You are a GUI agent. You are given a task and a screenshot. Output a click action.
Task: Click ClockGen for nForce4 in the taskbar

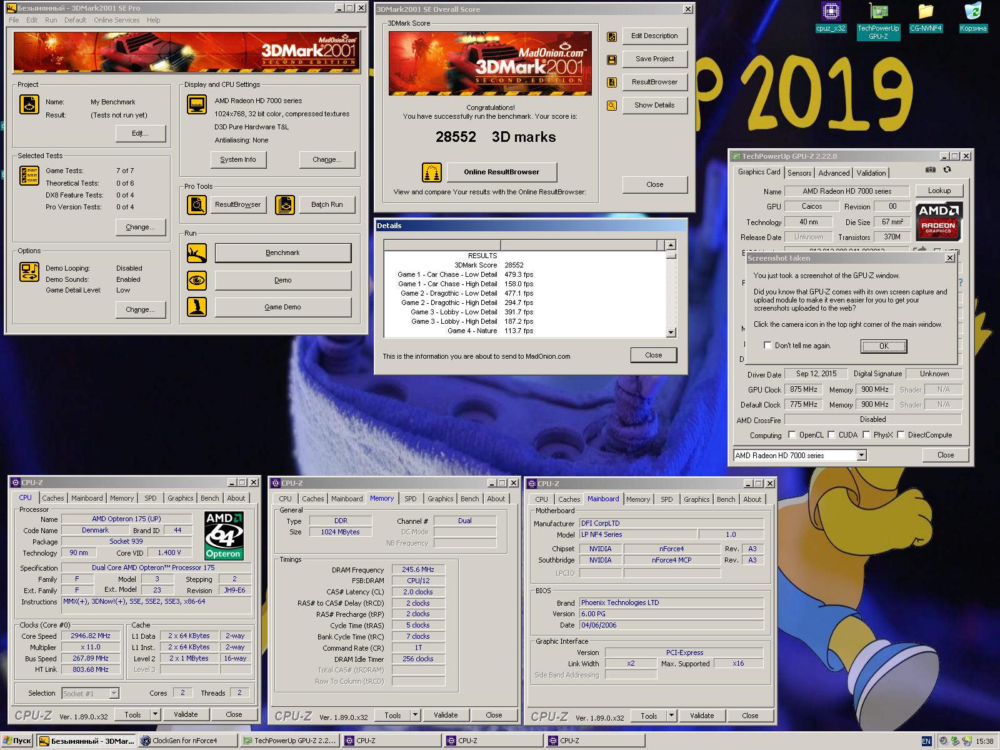pyautogui.click(x=187, y=741)
